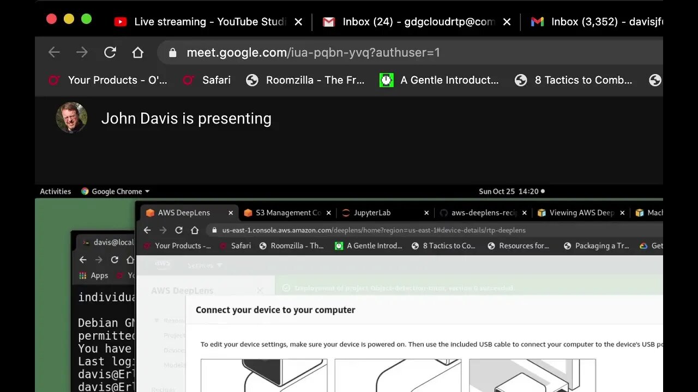Screen dimensions: 698x392
Task: Close the aws-deeplens-recipes tab
Action: coord(525,213)
